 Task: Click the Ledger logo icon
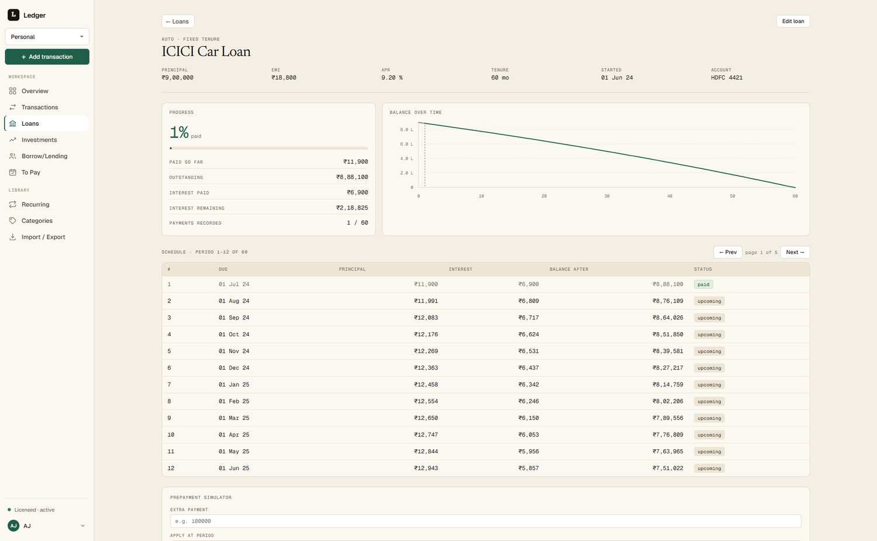click(x=13, y=15)
